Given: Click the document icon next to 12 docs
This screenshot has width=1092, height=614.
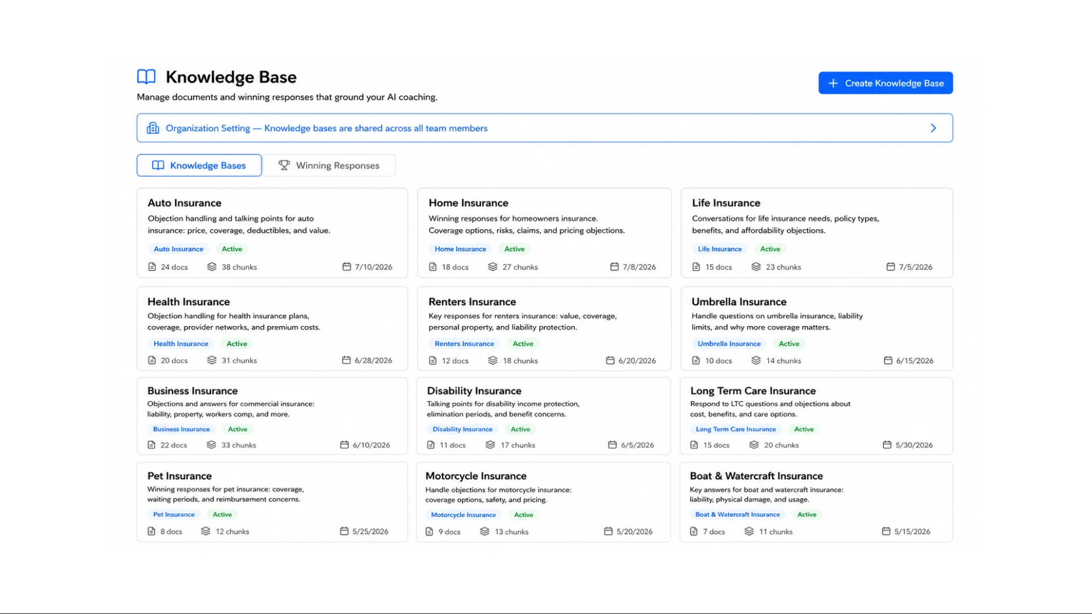Looking at the screenshot, I should (433, 360).
